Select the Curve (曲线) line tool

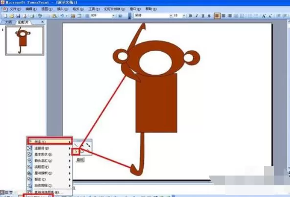[76, 152]
